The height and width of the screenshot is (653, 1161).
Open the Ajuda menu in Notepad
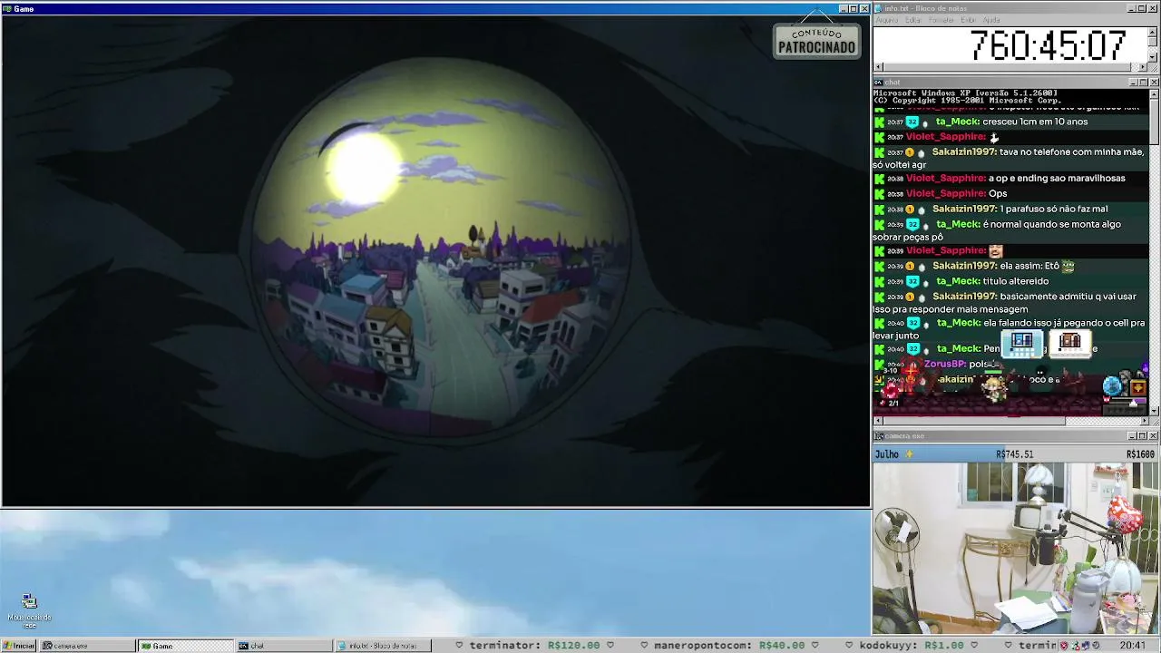pos(991,20)
